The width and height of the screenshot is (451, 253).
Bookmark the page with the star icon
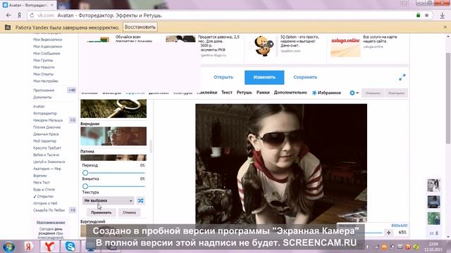tap(427, 15)
